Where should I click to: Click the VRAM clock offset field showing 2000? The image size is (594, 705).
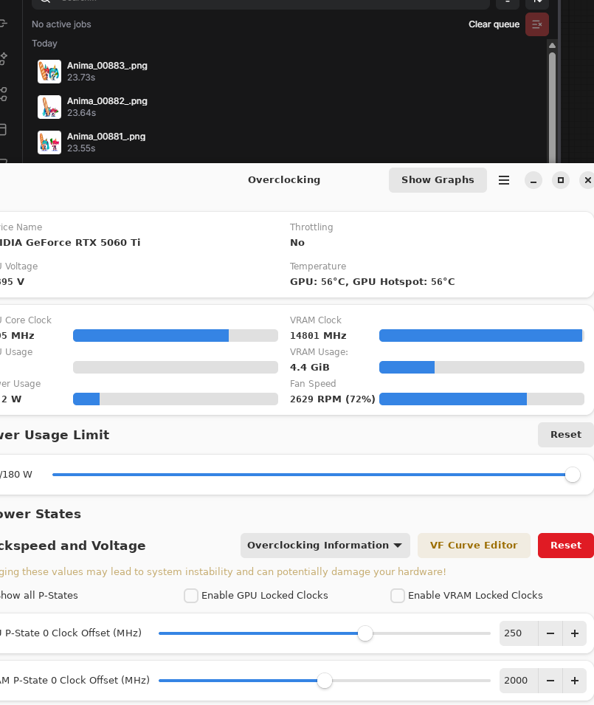(x=519, y=681)
